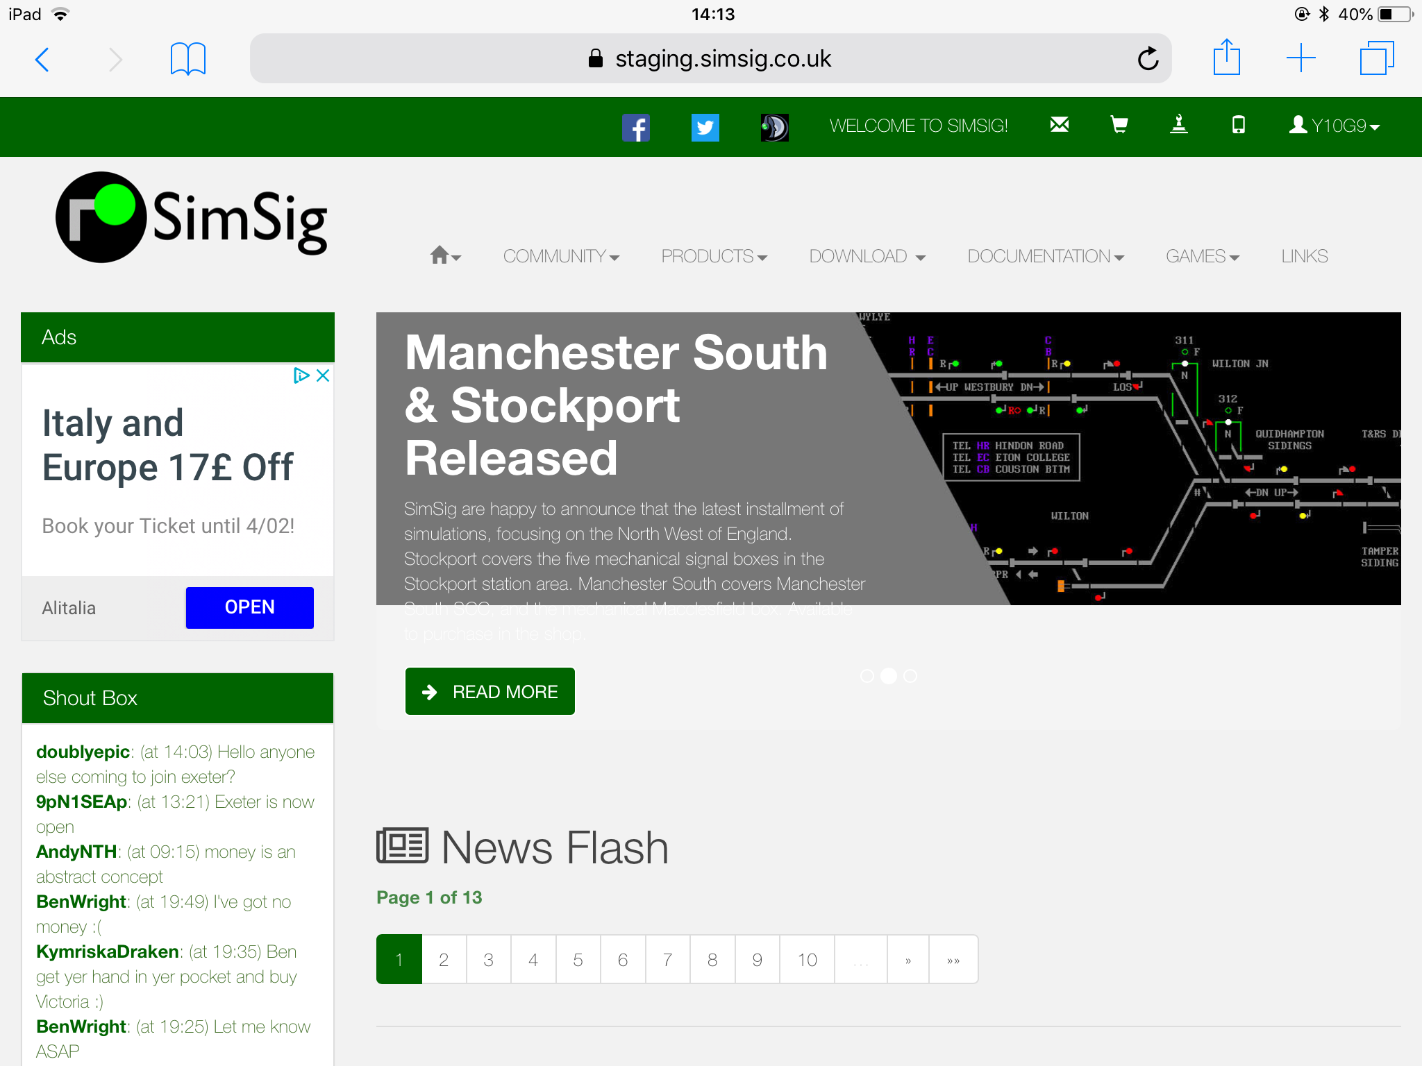This screenshot has height=1066, width=1422.
Task: Go to News Flash page 5
Action: pyautogui.click(x=578, y=959)
